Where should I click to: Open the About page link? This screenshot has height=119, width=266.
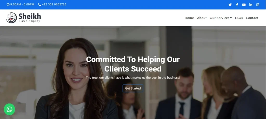coord(202,18)
